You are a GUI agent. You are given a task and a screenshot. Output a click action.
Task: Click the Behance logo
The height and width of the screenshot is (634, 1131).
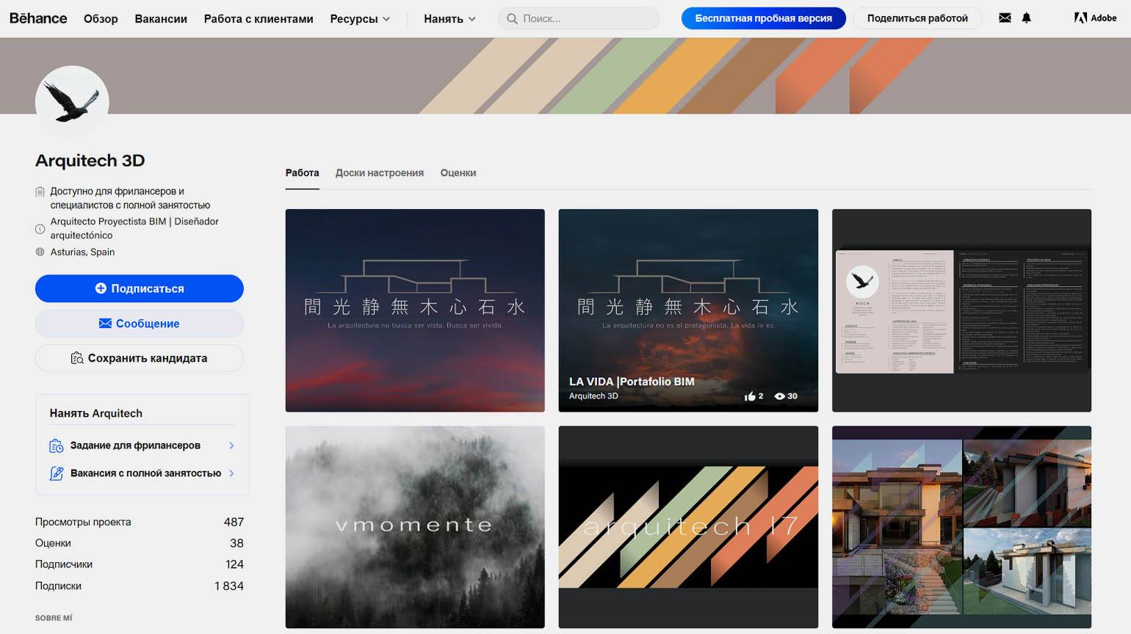pos(38,18)
